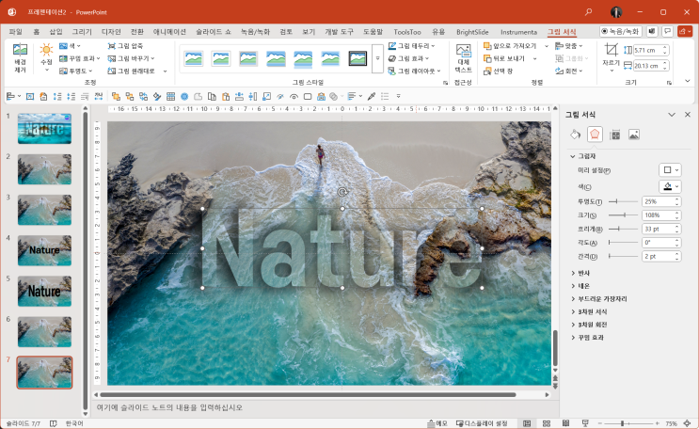This screenshot has width=699, height=429.
Task: Expand the 반사 reflection section
Action: click(583, 273)
